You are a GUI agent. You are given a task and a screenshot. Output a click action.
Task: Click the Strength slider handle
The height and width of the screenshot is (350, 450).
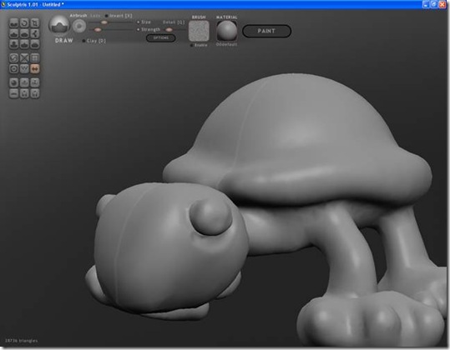(98, 30)
